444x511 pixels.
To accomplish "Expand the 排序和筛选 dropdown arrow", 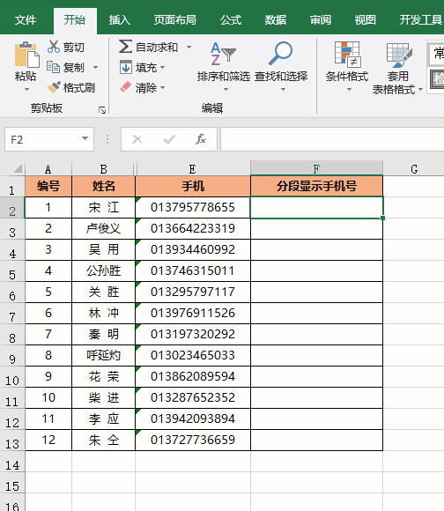I will [226, 89].
